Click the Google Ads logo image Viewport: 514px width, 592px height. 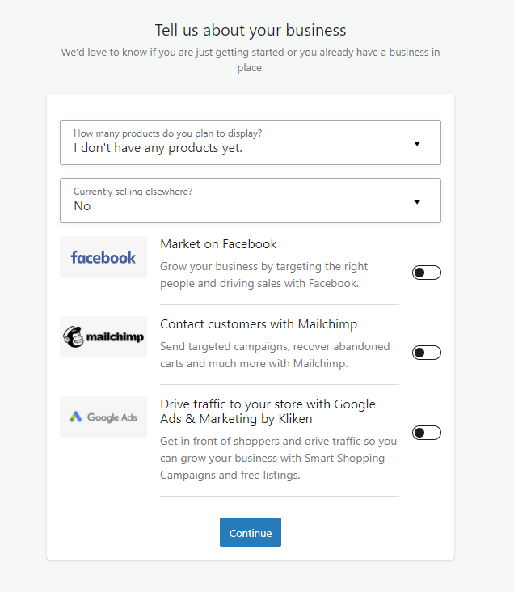(x=103, y=417)
